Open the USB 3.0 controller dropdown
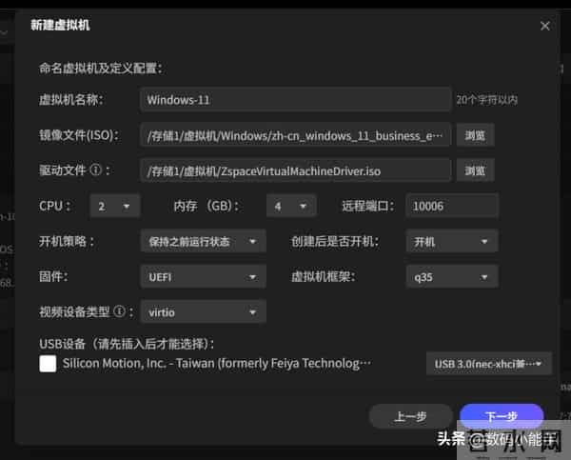 point(489,364)
